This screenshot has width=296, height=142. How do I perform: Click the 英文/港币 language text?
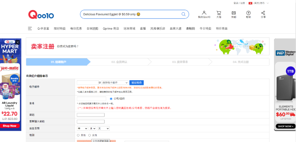pos(259,3)
